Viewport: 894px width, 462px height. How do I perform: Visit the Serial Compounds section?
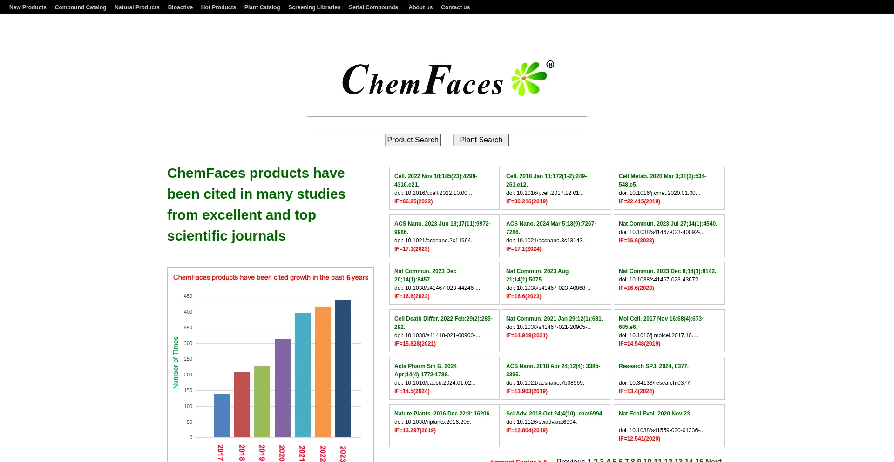click(x=373, y=7)
